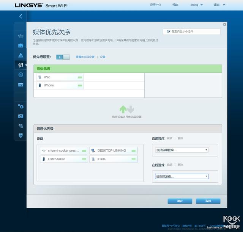
Task: Select the ListenAirkan device tile
Action: 64,159
